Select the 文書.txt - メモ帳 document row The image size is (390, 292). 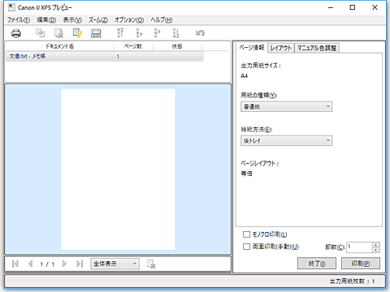(x=104, y=56)
